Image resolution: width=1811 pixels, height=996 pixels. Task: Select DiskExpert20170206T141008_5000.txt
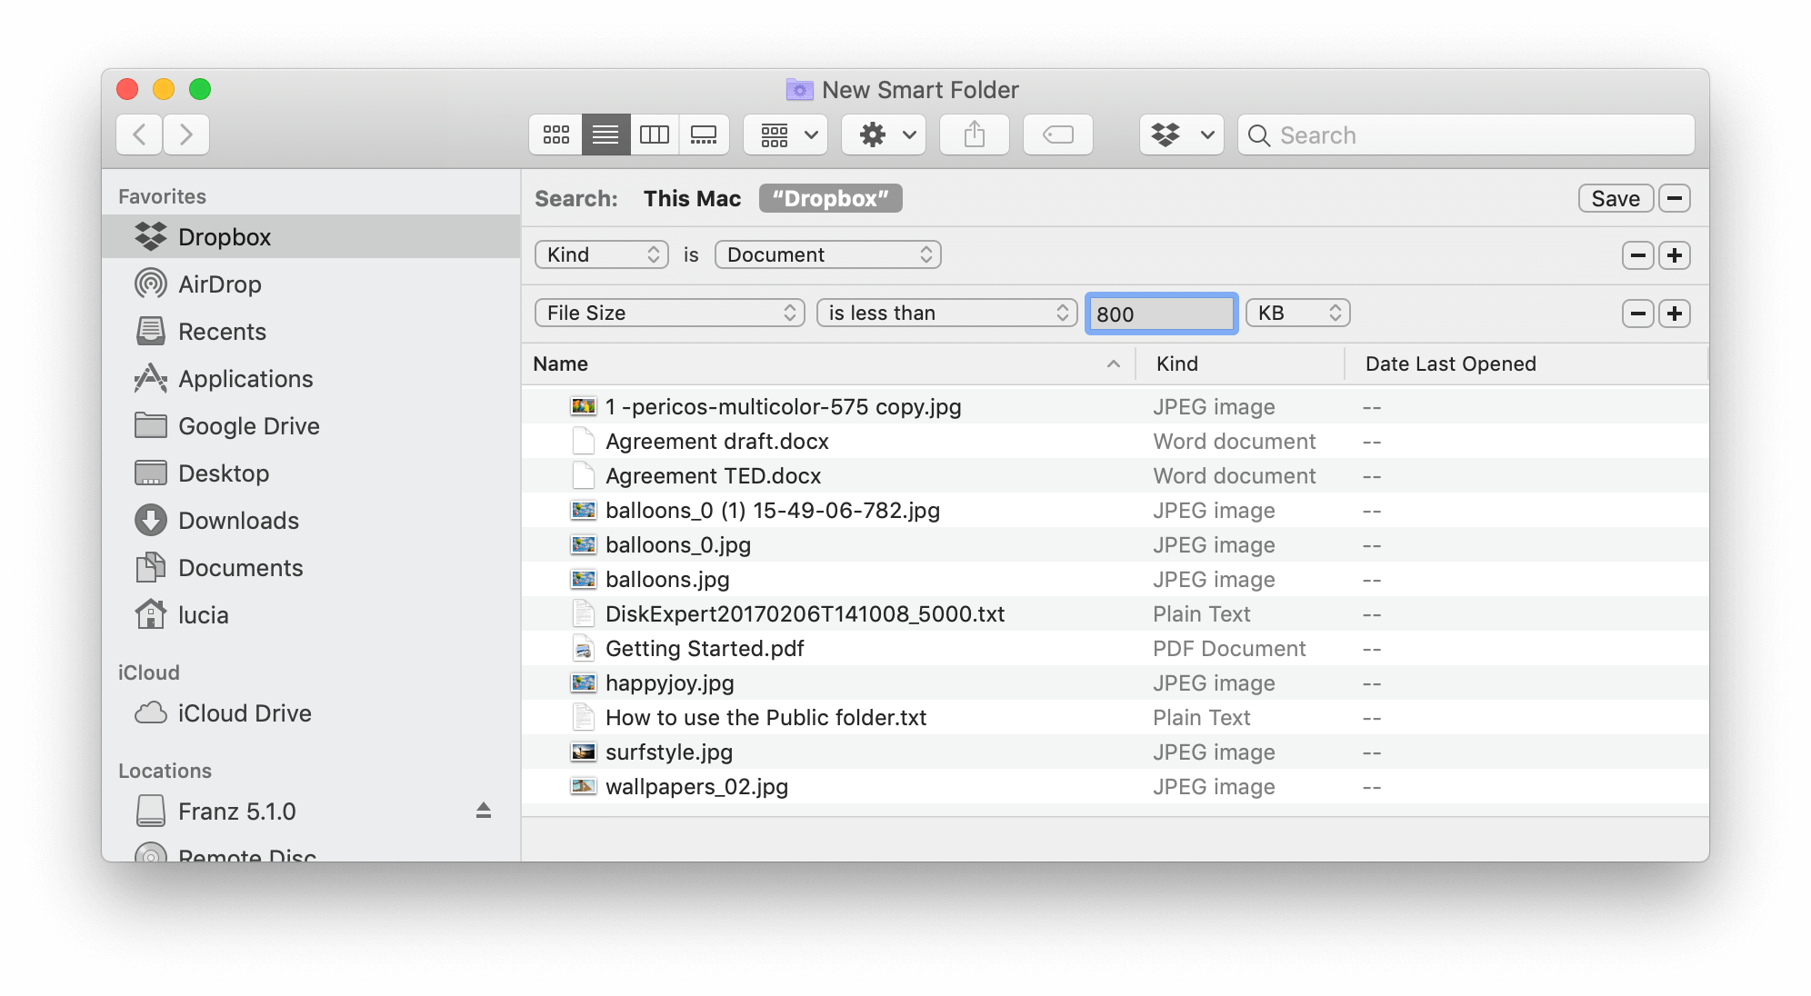coord(1116,614)
